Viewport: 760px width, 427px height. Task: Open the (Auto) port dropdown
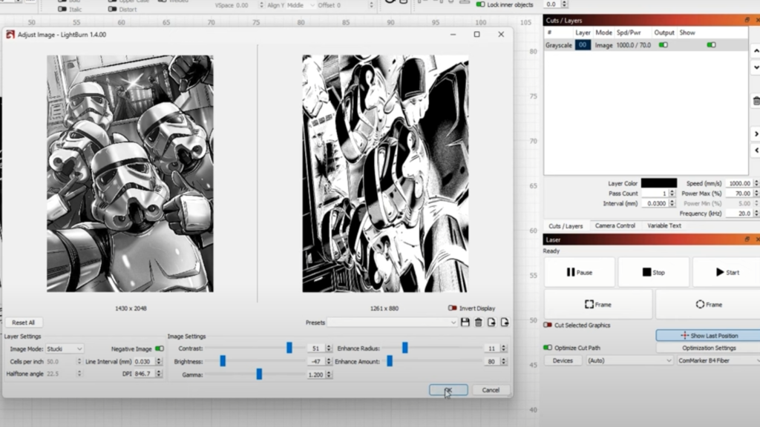point(629,360)
